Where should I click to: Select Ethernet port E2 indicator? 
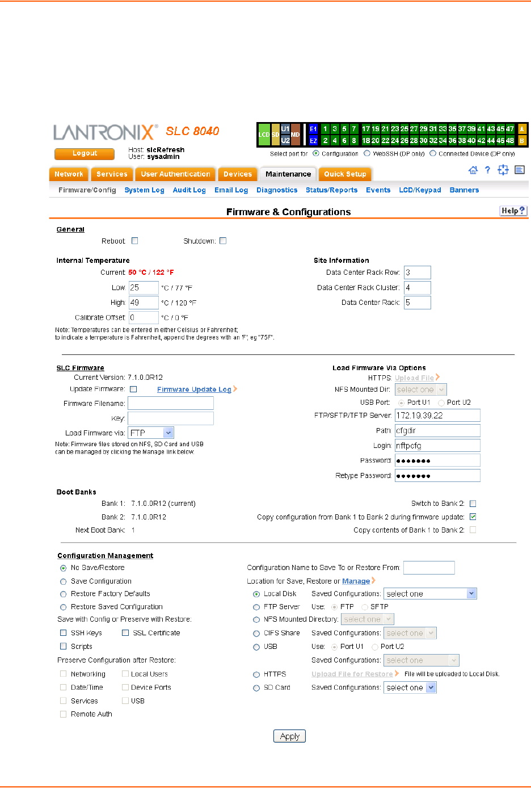pos(313,141)
